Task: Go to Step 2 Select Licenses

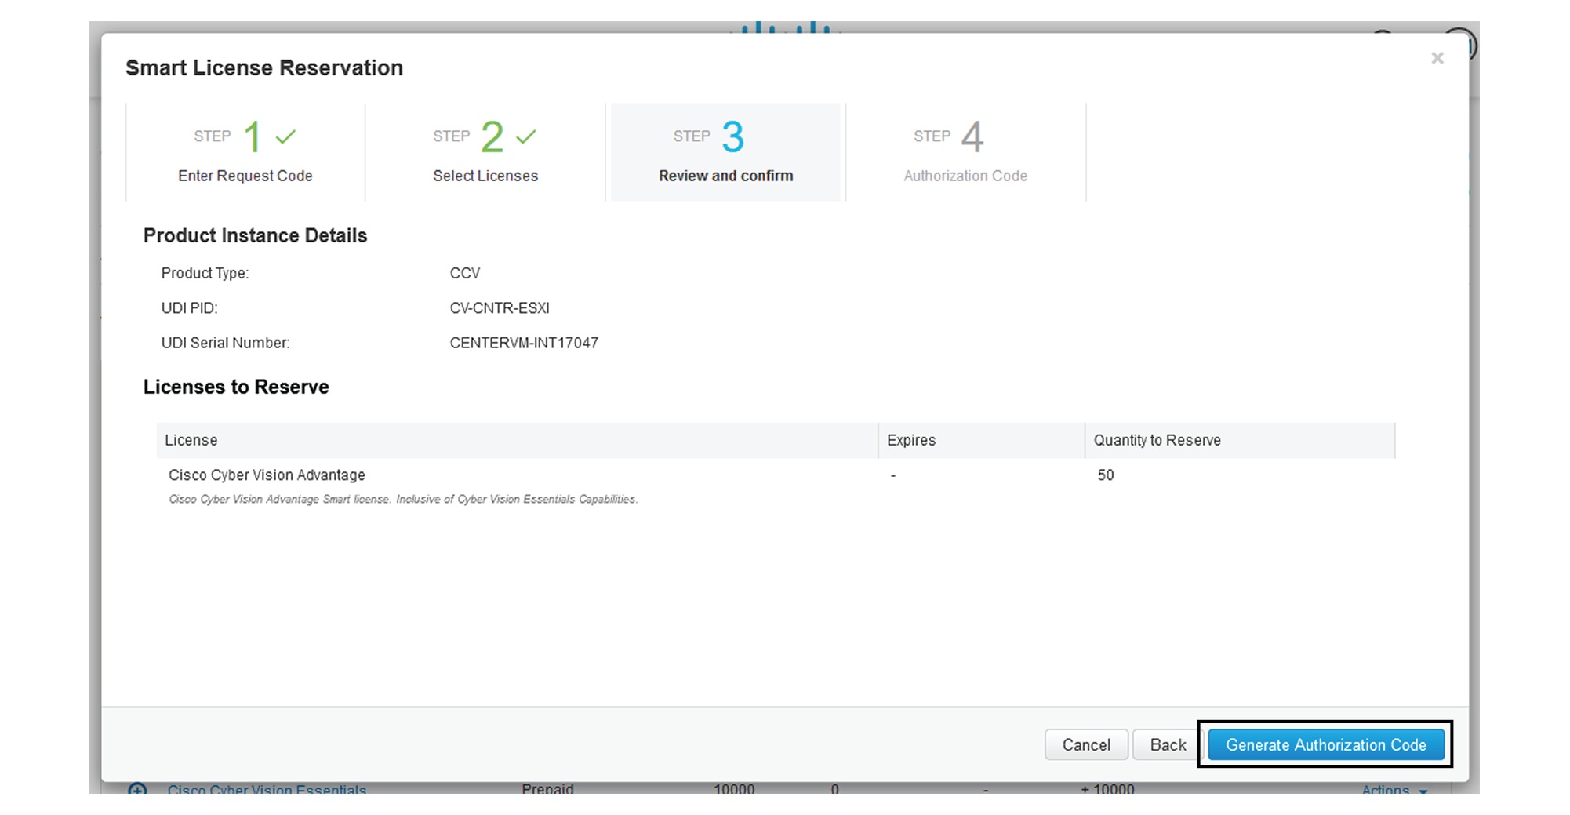Action: [x=485, y=152]
